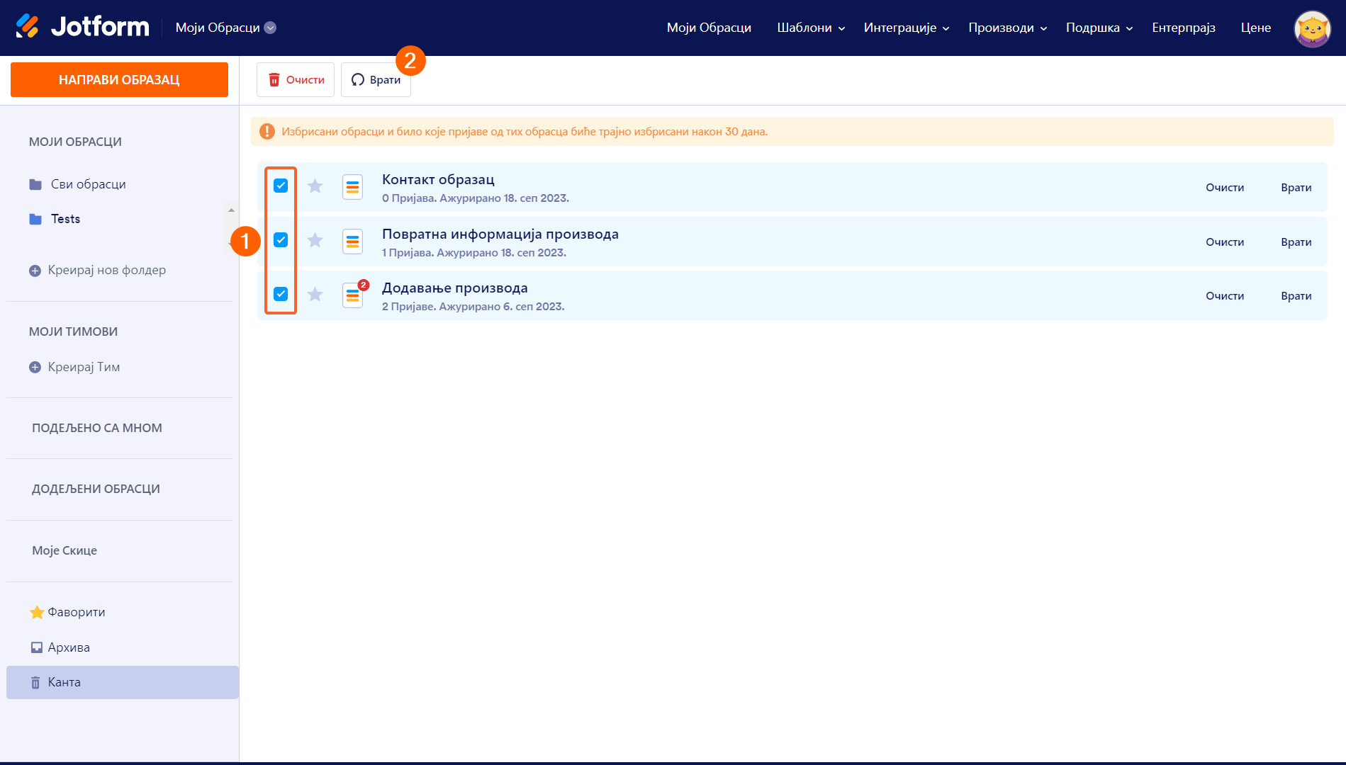Open the Производи dropdown menu
This screenshot has height=765, width=1346.
point(1008,28)
